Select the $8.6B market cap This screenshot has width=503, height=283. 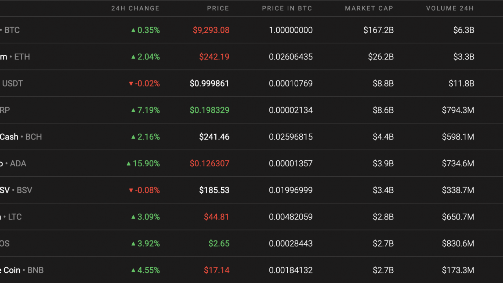coord(383,110)
